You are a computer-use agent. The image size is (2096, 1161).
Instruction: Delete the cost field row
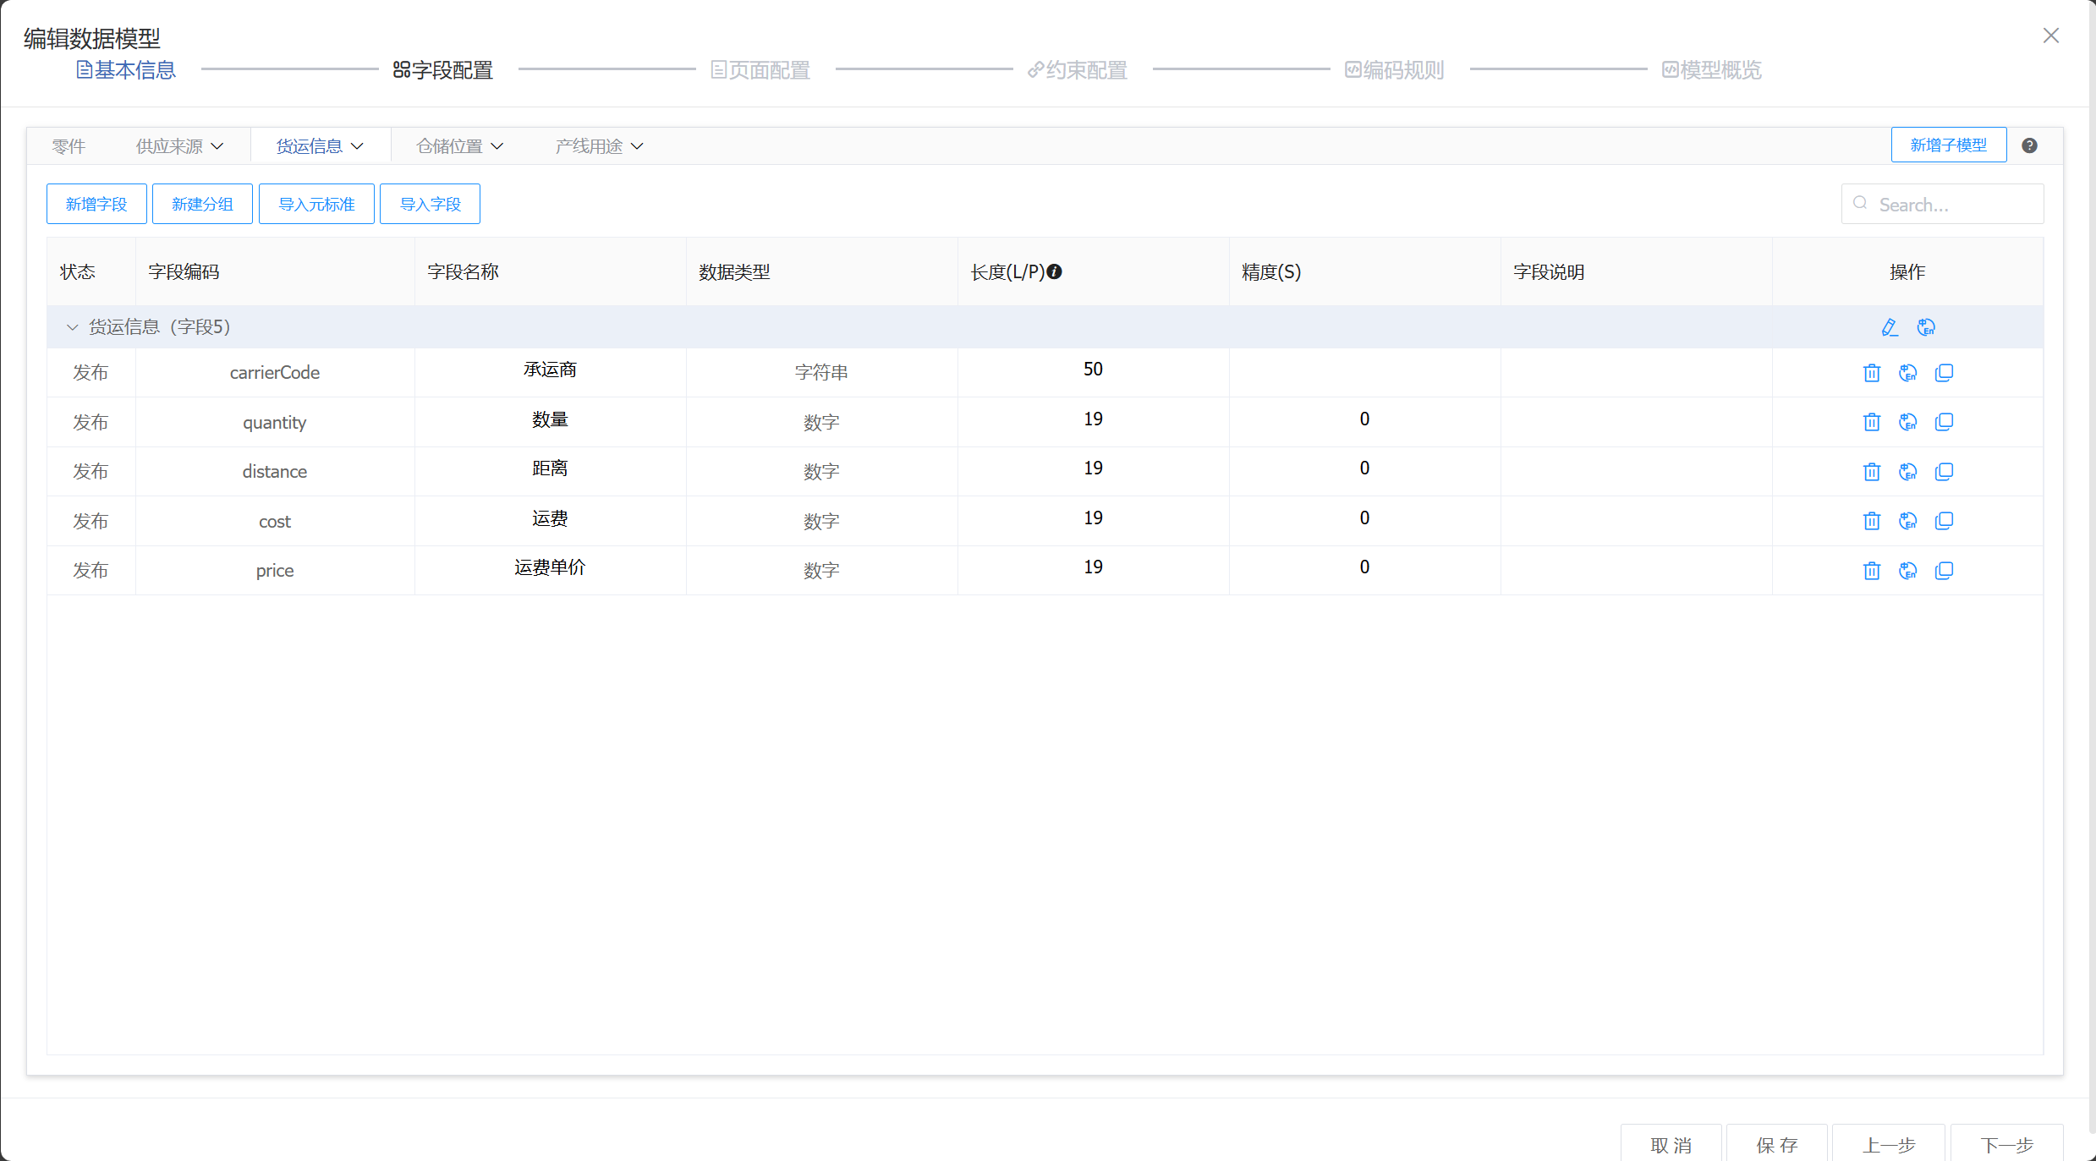pyautogui.click(x=1871, y=521)
